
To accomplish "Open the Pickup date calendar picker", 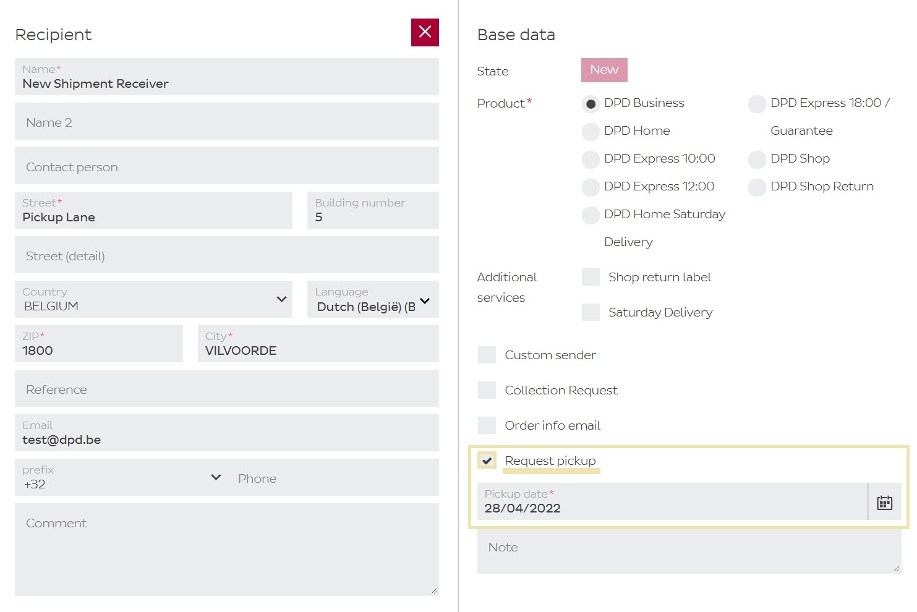I will [x=884, y=502].
